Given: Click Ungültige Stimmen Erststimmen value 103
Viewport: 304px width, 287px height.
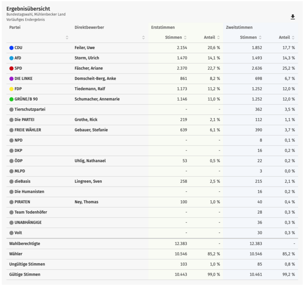Looking at the screenshot, I should point(184,264).
